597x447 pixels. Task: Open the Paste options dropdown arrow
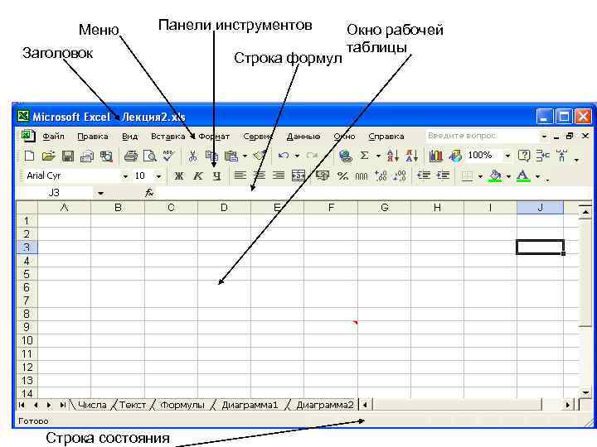coord(245,156)
